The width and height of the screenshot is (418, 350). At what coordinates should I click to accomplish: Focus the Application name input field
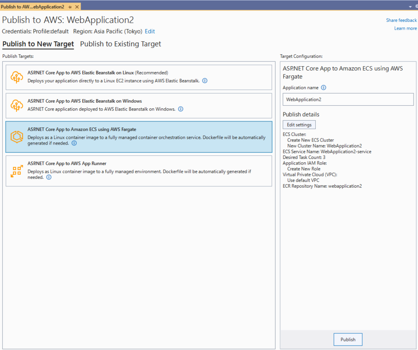(348, 99)
